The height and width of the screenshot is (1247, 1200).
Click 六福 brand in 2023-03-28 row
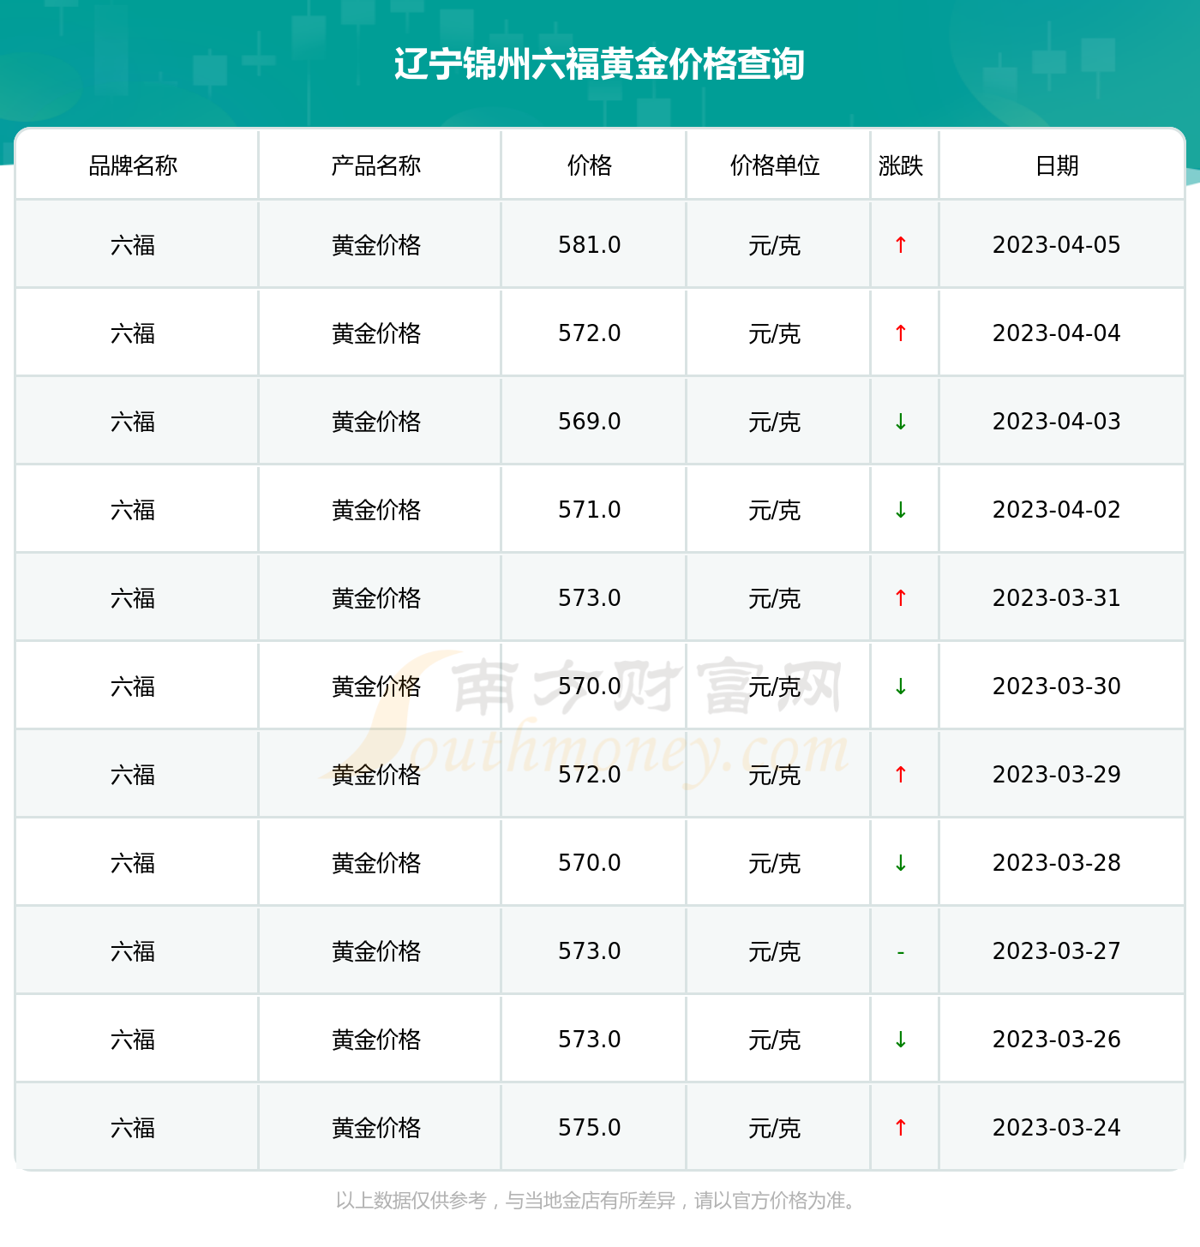point(133,863)
